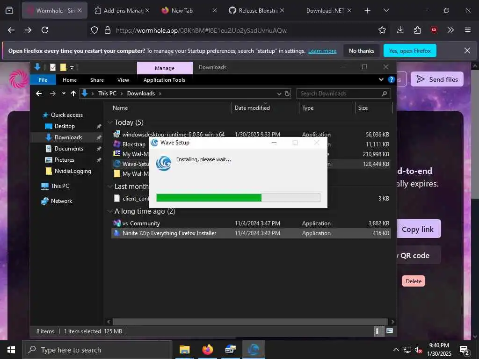Image resolution: width=479 pixels, height=359 pixels.
Task: Customize Quick Access Toolbar dropdown
Action: pyautogui.click(x=72, y=67)
